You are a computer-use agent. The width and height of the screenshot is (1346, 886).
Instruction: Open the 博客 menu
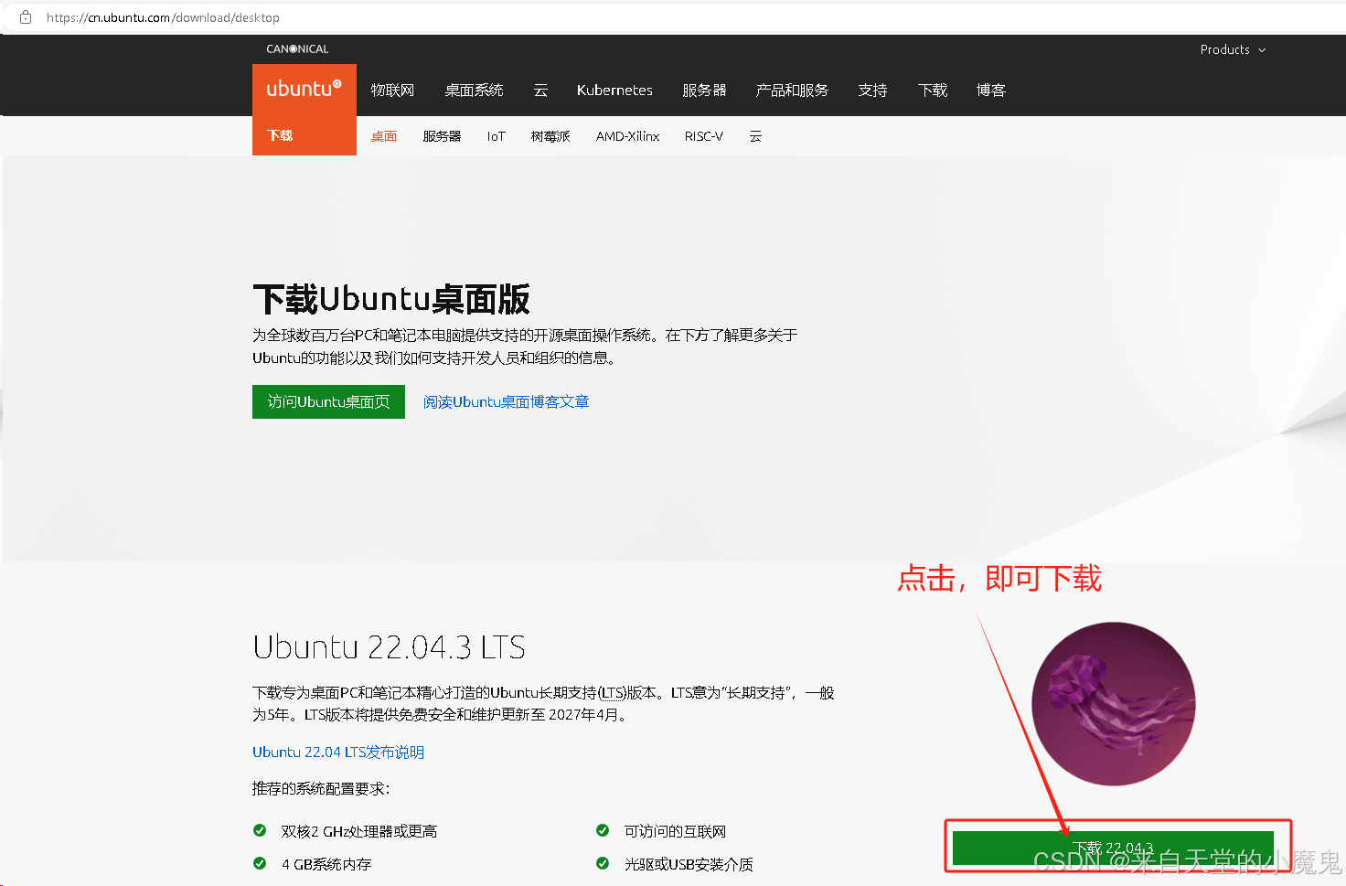pyautogui.click(x=990, y=90)
